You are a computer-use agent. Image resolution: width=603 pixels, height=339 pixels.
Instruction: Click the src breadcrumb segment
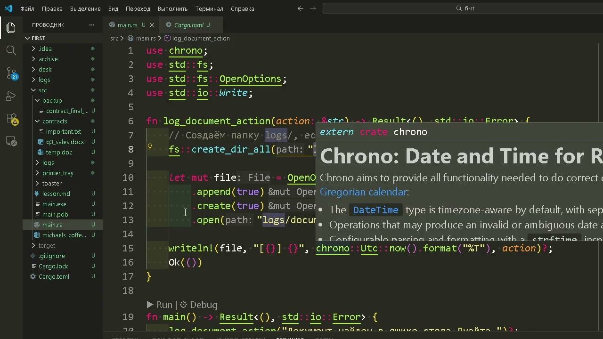click(114, 38)
